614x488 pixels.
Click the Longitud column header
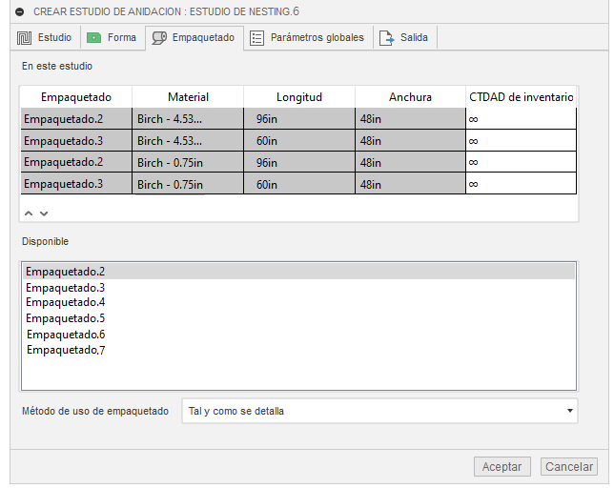299,97
